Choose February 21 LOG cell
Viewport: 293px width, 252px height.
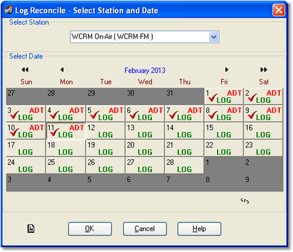point(184,148)
